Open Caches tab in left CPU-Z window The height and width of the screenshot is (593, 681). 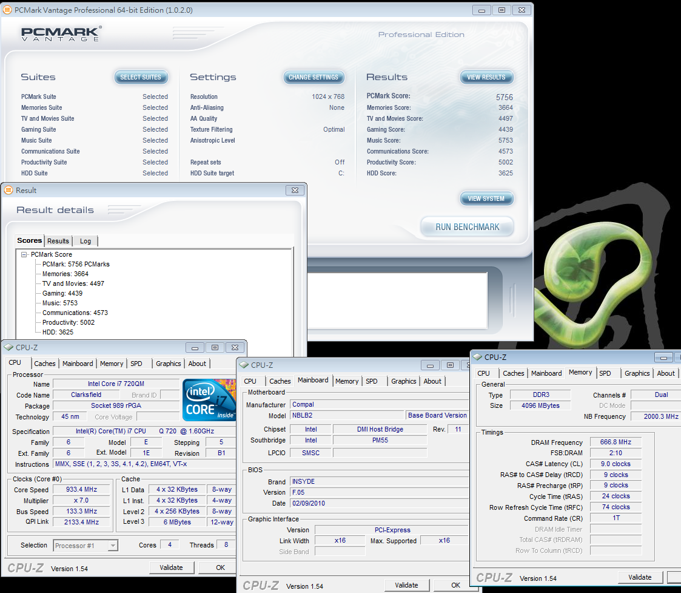pyautogui.click(x=45, y=364)
